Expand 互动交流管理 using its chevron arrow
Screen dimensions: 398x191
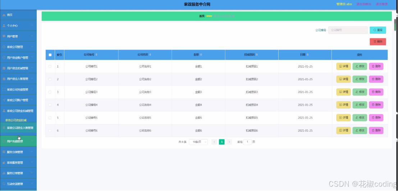coord(32,184)
